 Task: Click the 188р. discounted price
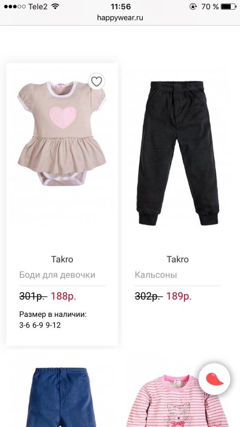pyautogui.click(x=63, y=296)
